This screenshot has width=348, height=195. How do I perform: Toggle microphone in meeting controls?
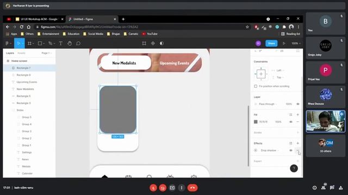pyautogui.click(x=153, y=188)
